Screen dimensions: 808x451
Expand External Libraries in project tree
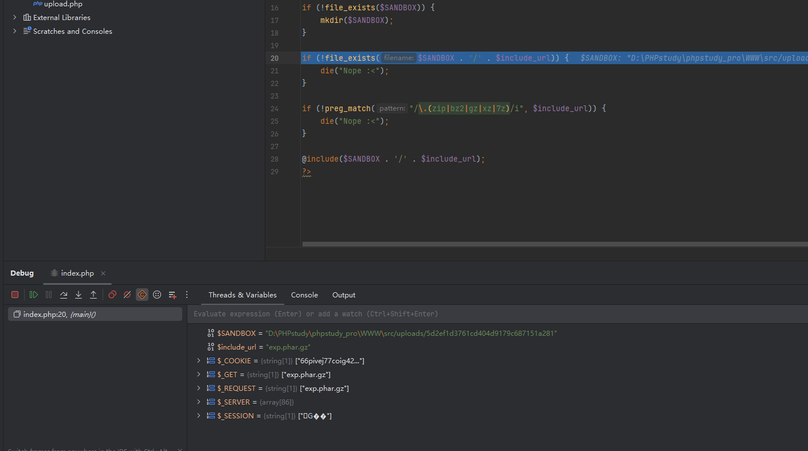coord(15,17)
